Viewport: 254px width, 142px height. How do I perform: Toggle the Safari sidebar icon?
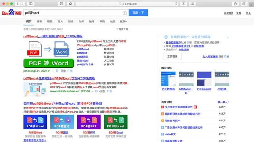[x=31, y=4]
